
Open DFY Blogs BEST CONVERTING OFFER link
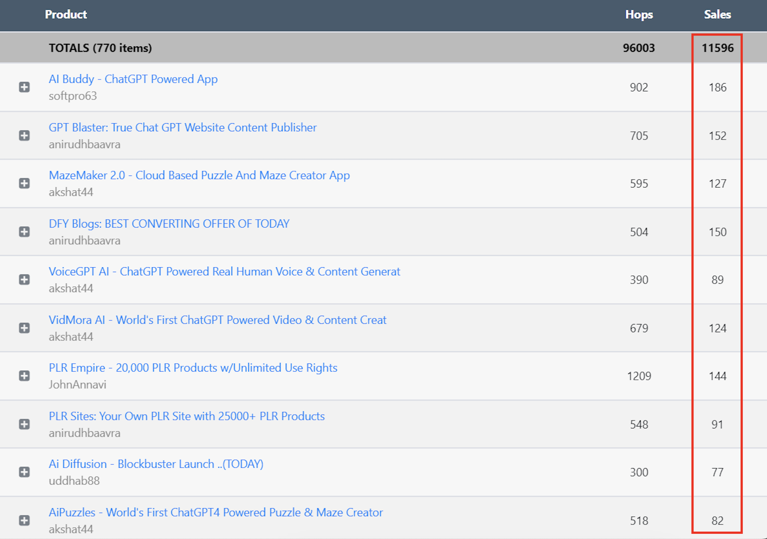click(169, 223)
